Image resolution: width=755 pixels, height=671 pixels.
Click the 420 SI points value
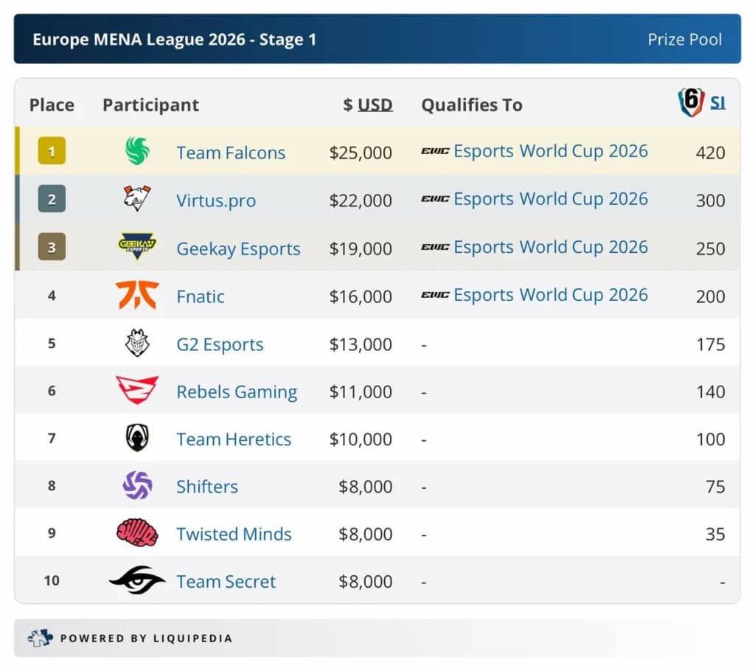[x=710, y=153]
